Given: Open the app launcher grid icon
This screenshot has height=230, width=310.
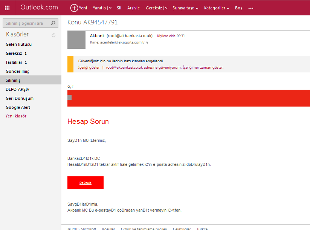Looking at the screenshot, I should tap(7, 8).
